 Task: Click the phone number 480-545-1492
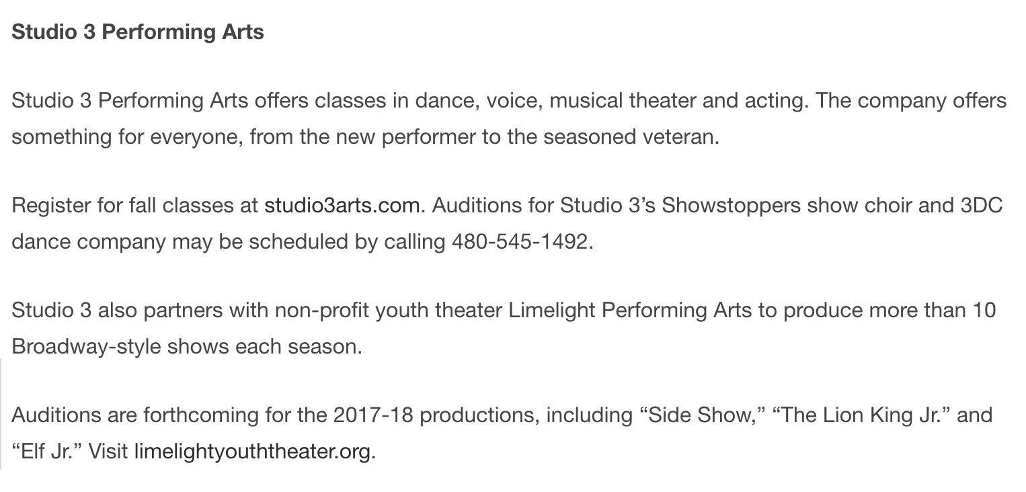520,241
